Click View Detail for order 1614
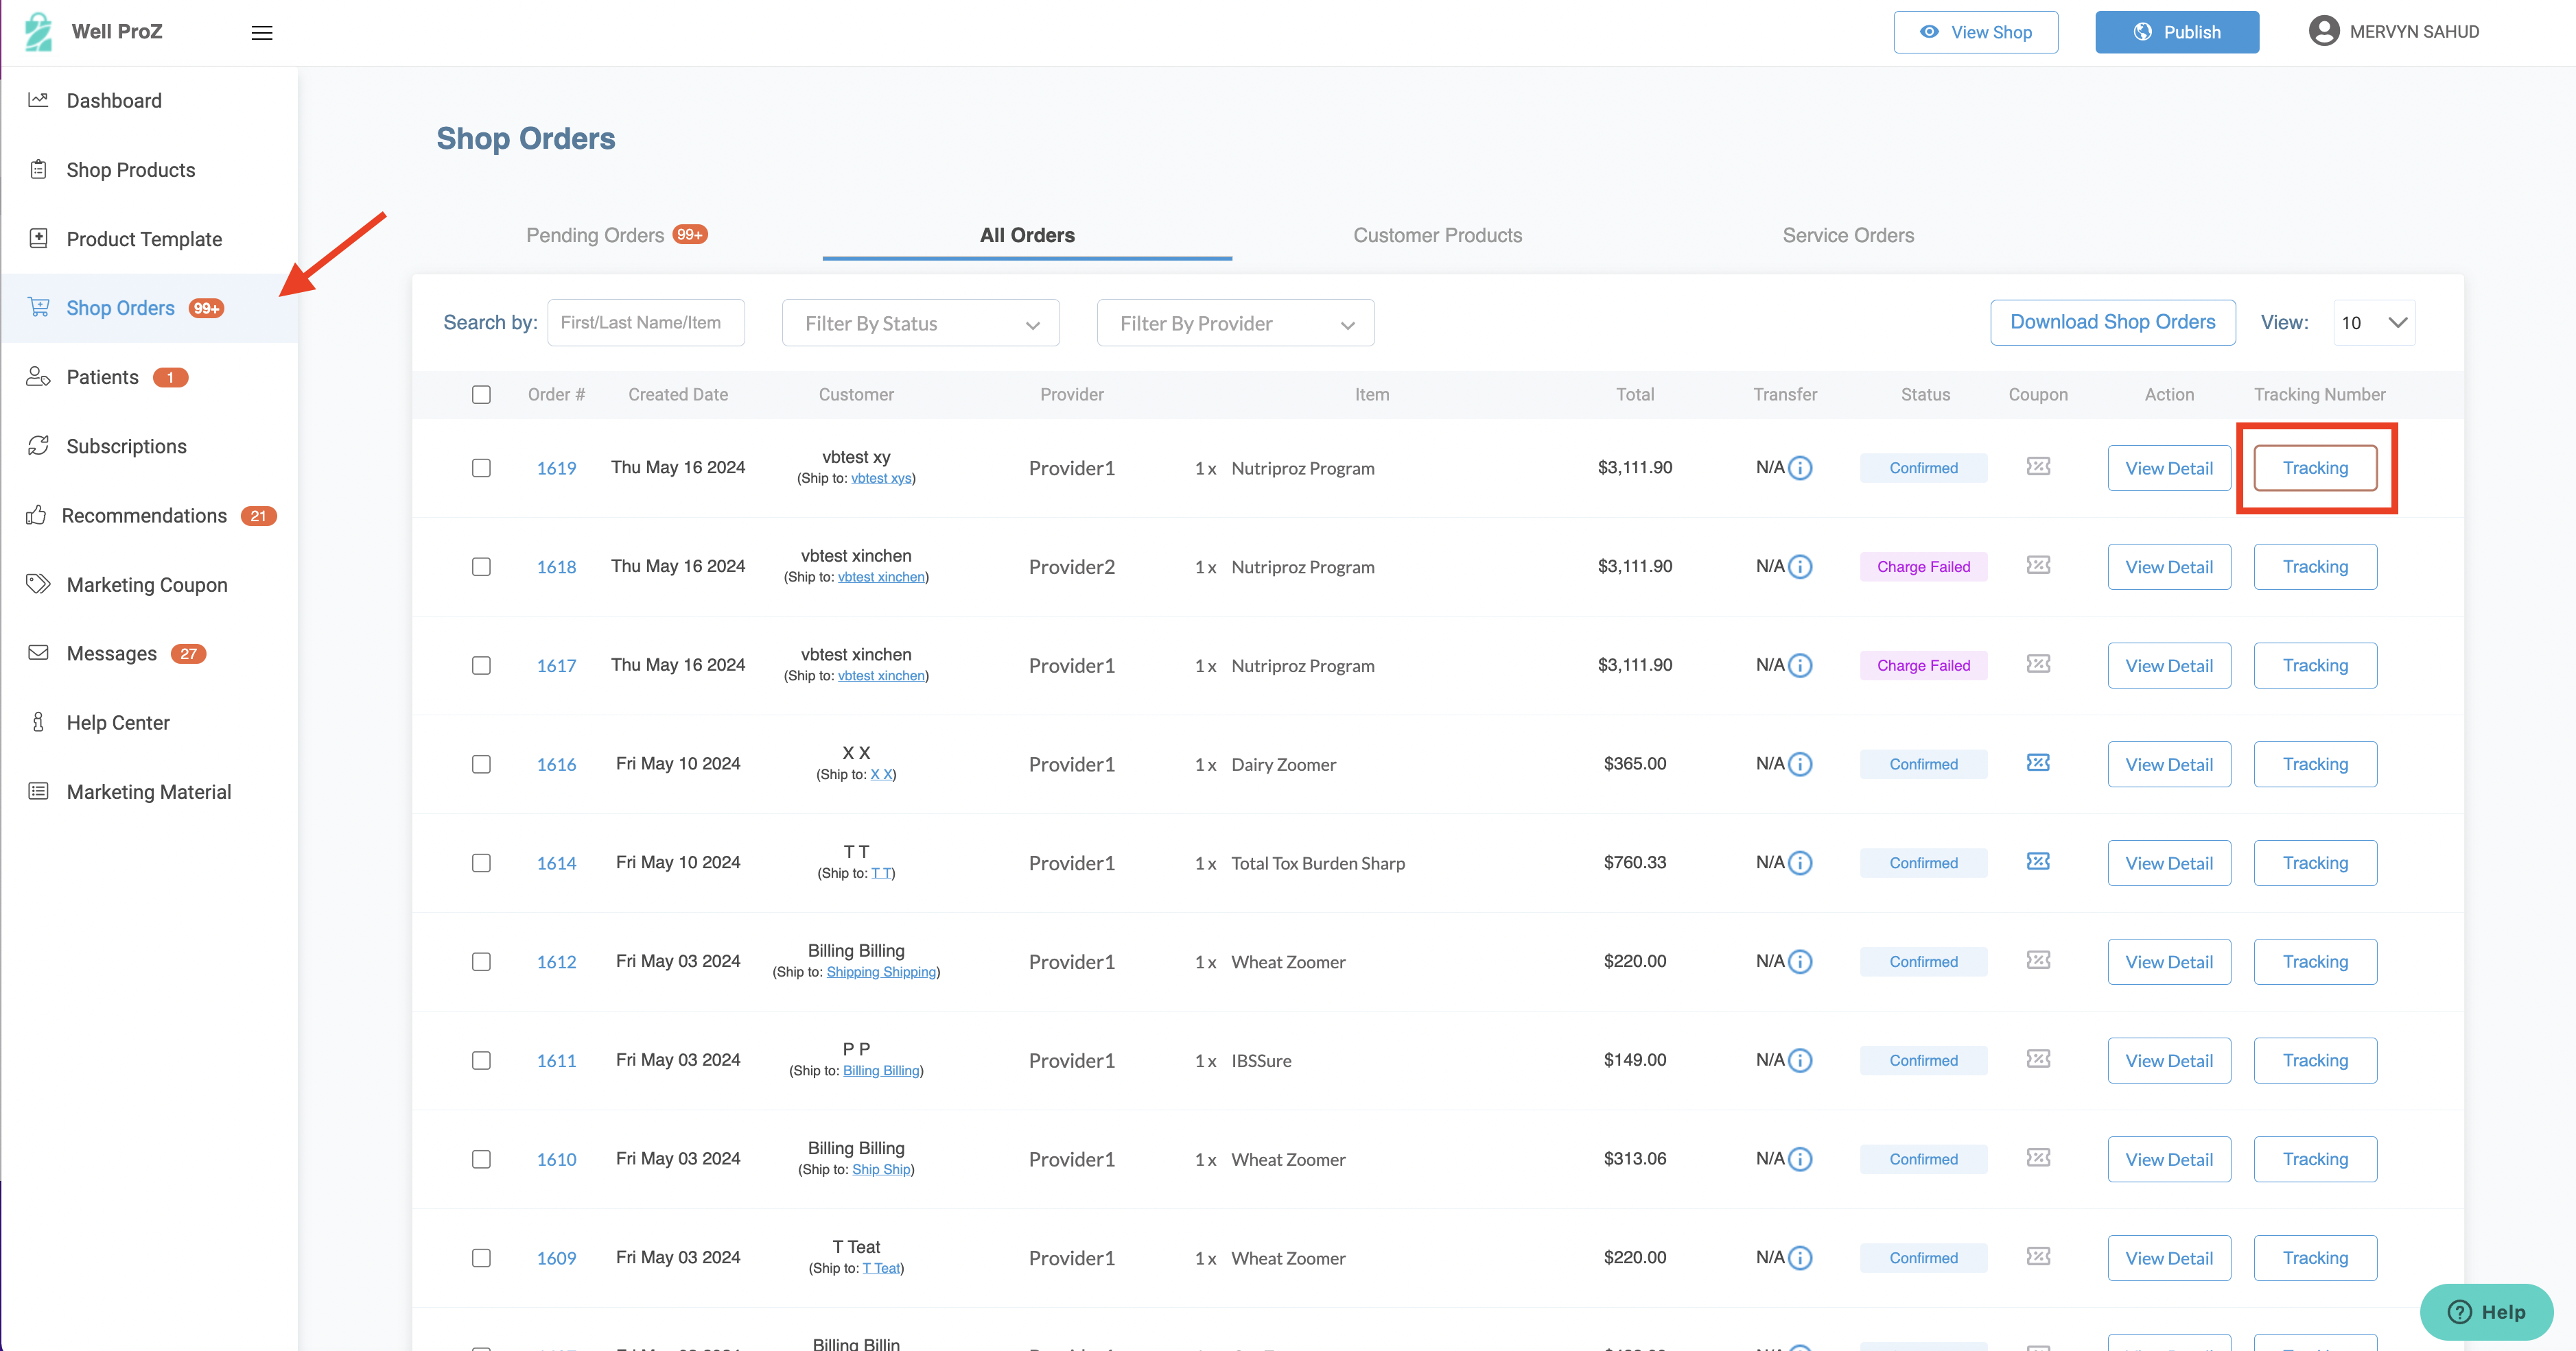 click(2169, 863)
